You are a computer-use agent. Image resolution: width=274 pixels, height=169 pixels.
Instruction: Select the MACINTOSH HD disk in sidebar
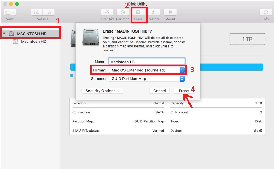(x=32, y=34)
